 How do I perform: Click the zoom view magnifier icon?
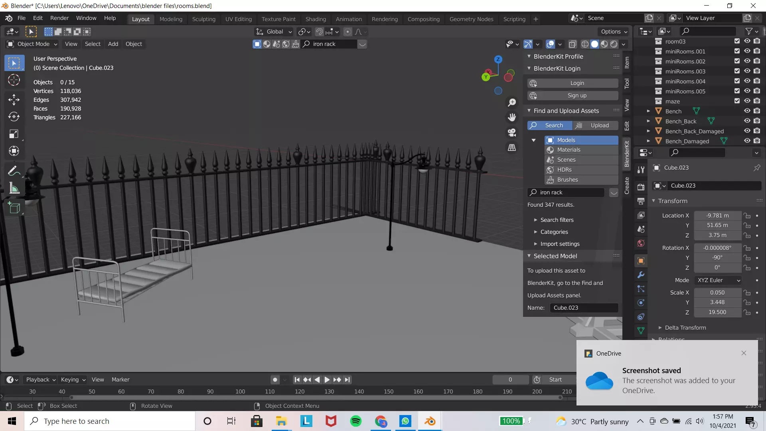point(512,103)
